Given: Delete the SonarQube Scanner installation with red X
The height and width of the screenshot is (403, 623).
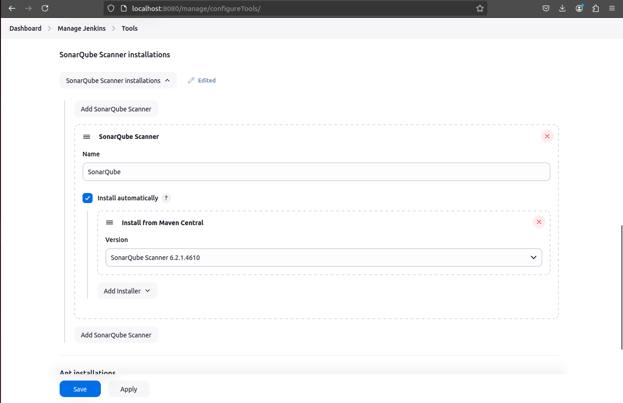Looking at the screenshot, I should [x=547, y=136].
